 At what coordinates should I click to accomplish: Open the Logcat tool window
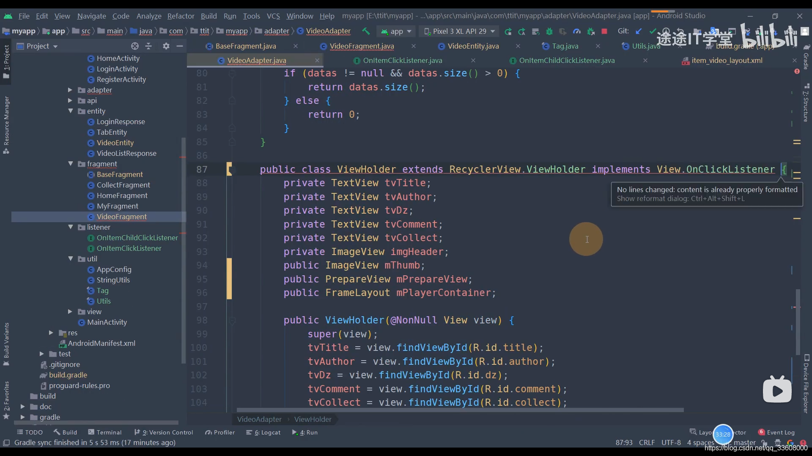click(x=263, y=432)
